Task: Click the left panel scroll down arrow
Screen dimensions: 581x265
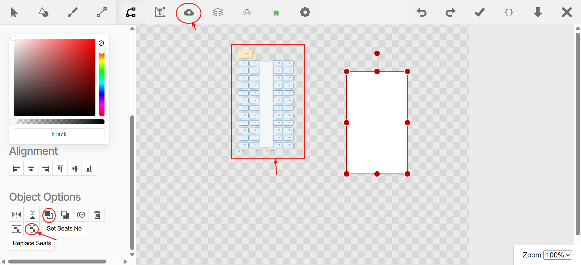Action: click(x=132, y=254)
